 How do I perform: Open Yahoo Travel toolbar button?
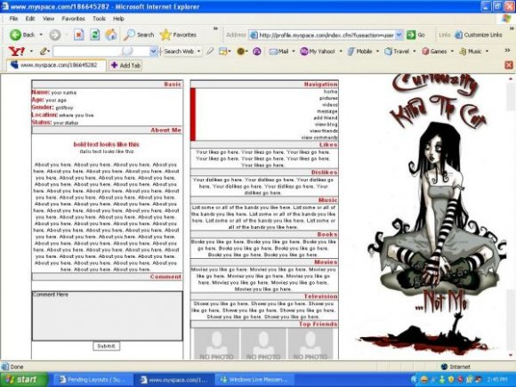(397, 51)
